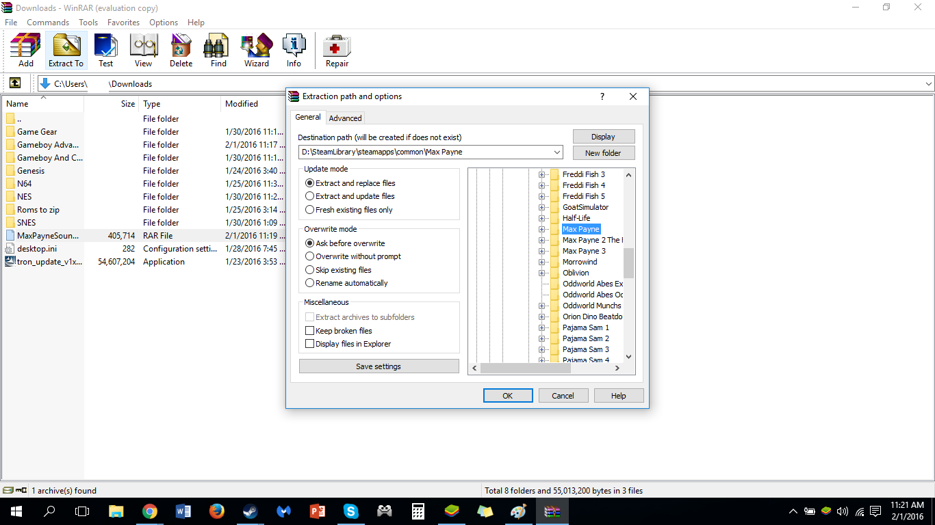Launch the Wizard tool
This screenshot has width=935, height=525.
tap(257, 50)
